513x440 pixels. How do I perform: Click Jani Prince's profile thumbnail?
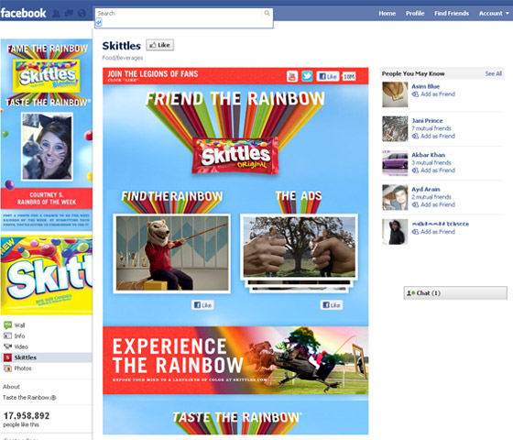pos(395,129)
